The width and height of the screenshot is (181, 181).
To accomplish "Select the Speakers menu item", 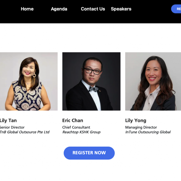I will [x=121, y=9].
